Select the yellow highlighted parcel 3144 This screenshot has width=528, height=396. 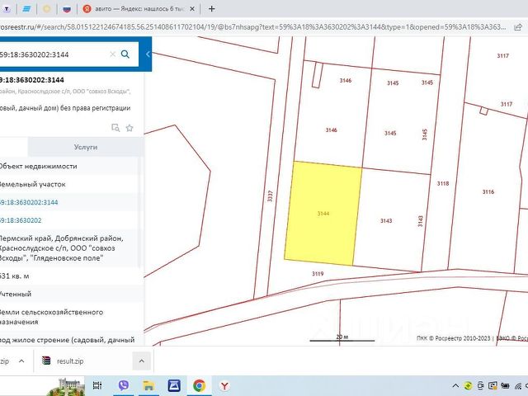323,214
